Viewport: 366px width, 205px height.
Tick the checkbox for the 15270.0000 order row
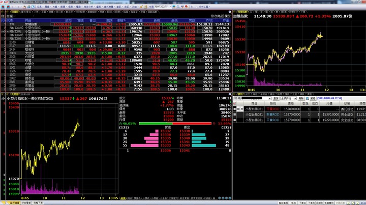click(x=234, y=120)
